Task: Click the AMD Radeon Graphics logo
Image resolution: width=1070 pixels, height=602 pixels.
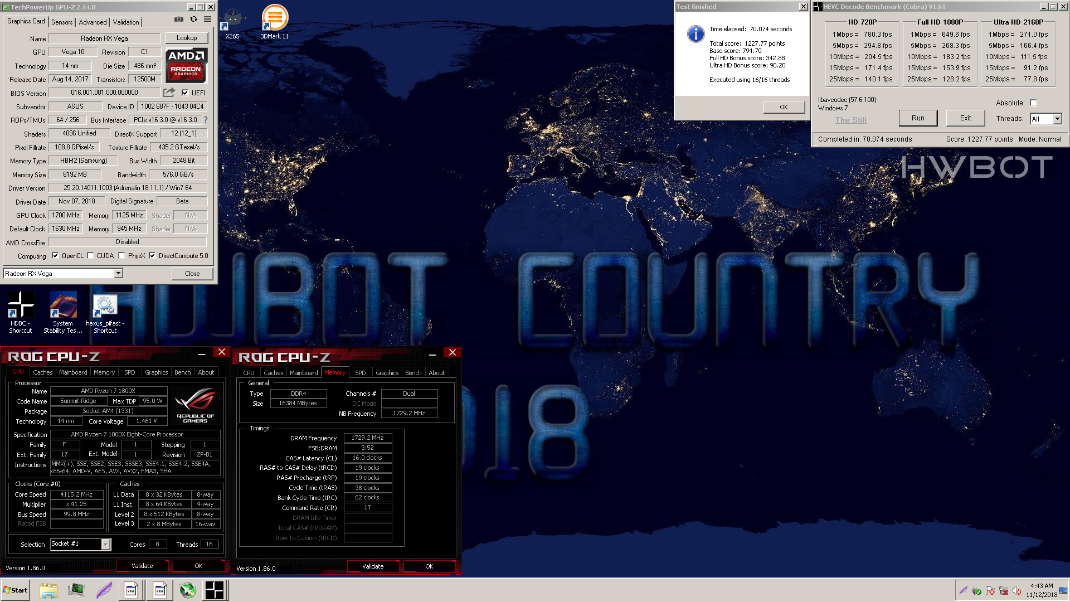Action: point(187,65)
